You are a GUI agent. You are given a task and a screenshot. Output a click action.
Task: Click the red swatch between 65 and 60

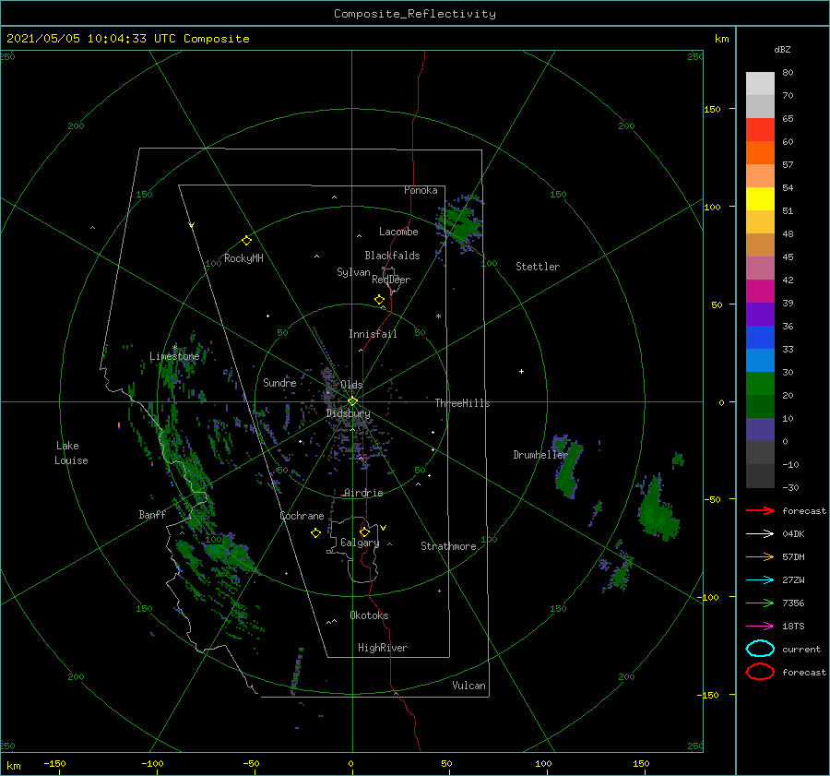760,130
